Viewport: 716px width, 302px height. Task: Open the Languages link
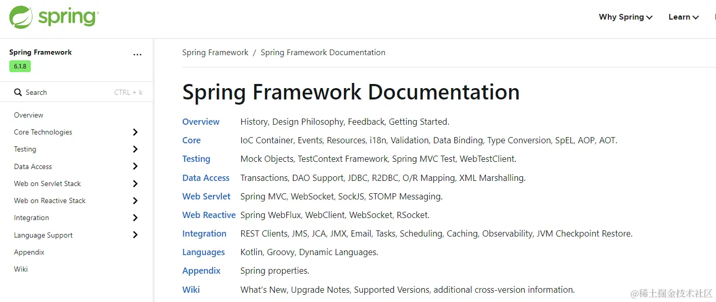click(x=203, y=252)
